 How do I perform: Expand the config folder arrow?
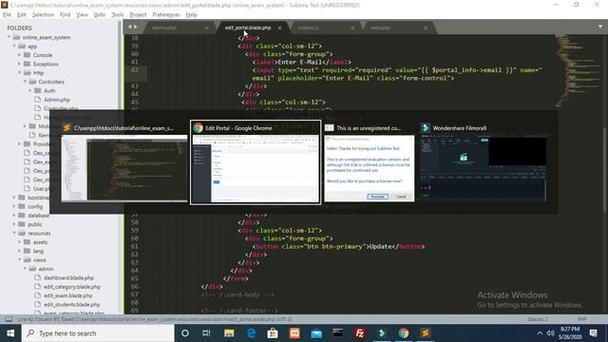14,206
